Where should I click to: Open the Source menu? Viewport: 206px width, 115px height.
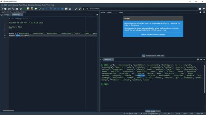(16, 5)
